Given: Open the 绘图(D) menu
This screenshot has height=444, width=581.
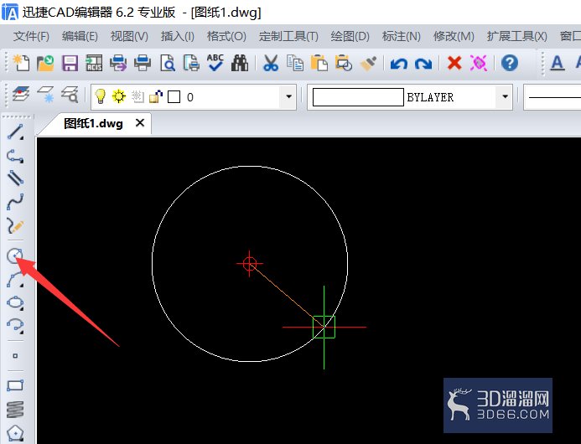Looking at the screenshot, I should [350, 36].
